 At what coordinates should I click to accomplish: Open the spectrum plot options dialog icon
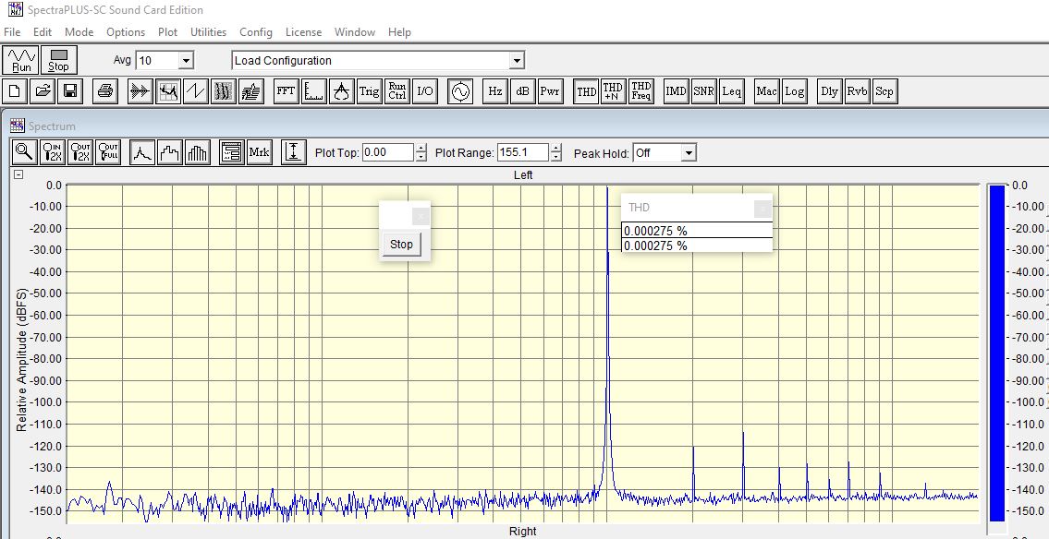231,152
